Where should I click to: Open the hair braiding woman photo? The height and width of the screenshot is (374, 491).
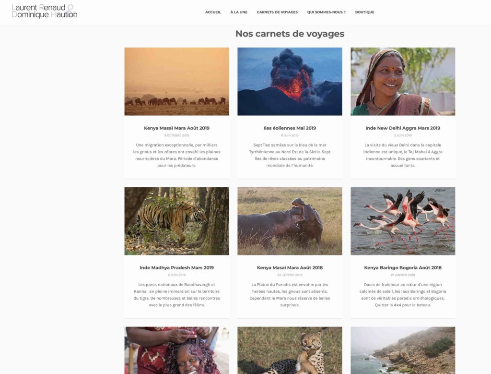click(x=176, y=350)
